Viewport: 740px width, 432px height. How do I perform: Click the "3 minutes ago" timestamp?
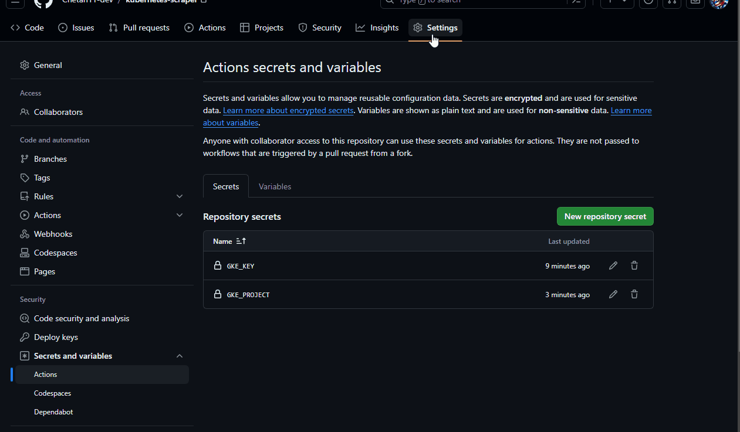(x=567, y=295)
